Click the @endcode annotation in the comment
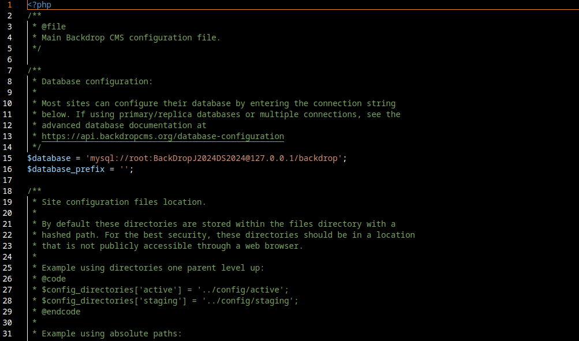579x341 pixels. [x=61, y=312]
